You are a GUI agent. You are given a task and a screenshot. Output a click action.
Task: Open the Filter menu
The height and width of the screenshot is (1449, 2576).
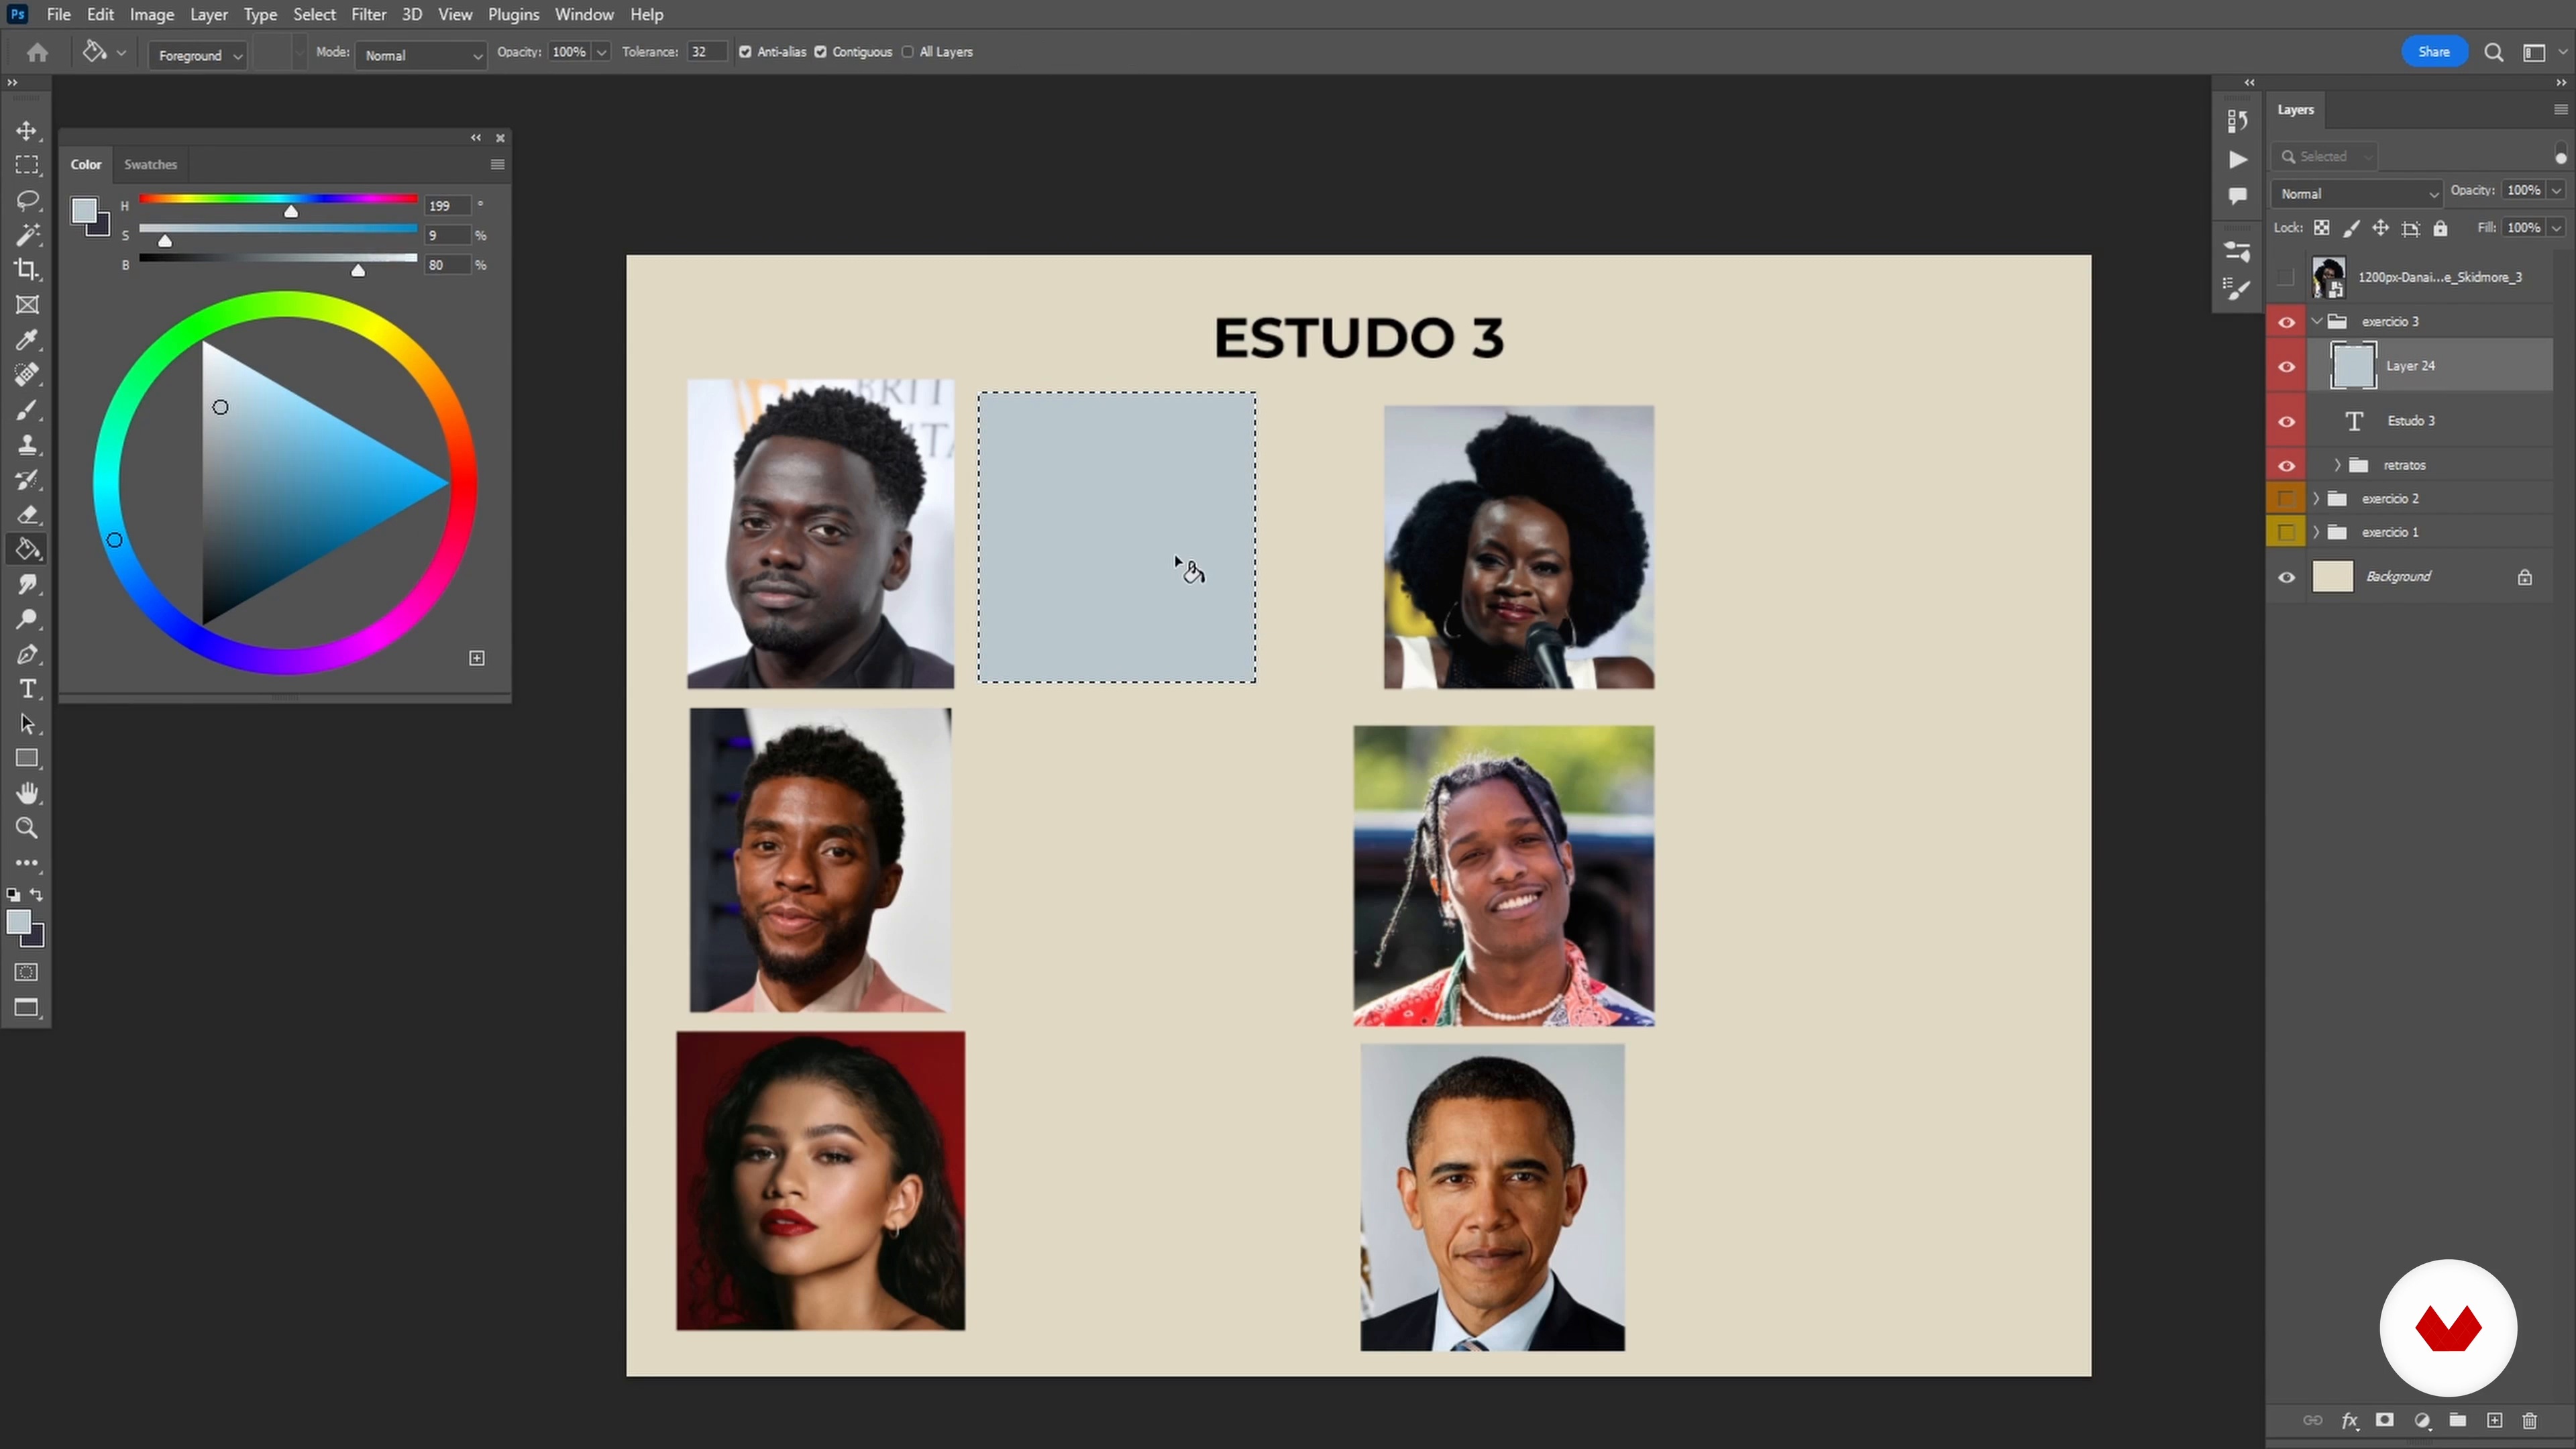368,14
